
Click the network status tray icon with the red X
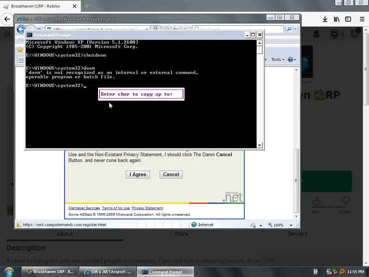coord(329,272)
